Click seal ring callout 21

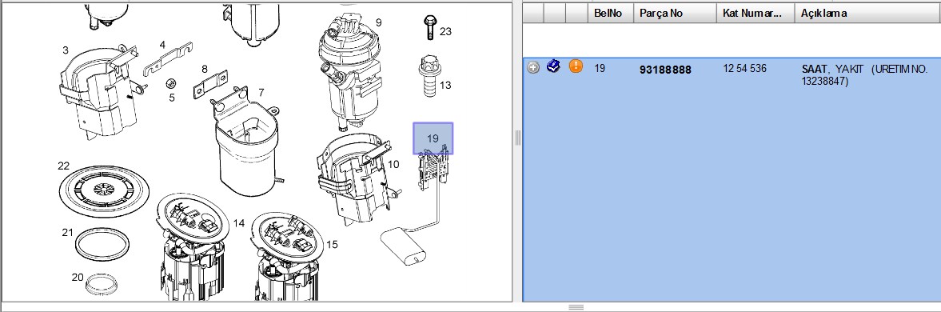(x=67, y=232)
